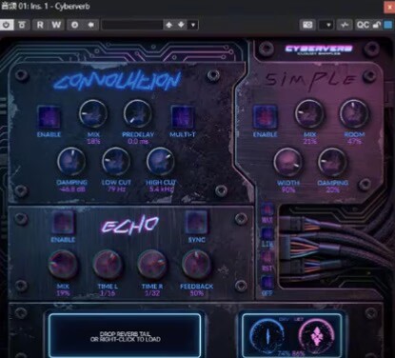The height and width of the screenshot is (358, 395).
Task: Click the A/B compare settings button
Action: 22,25
